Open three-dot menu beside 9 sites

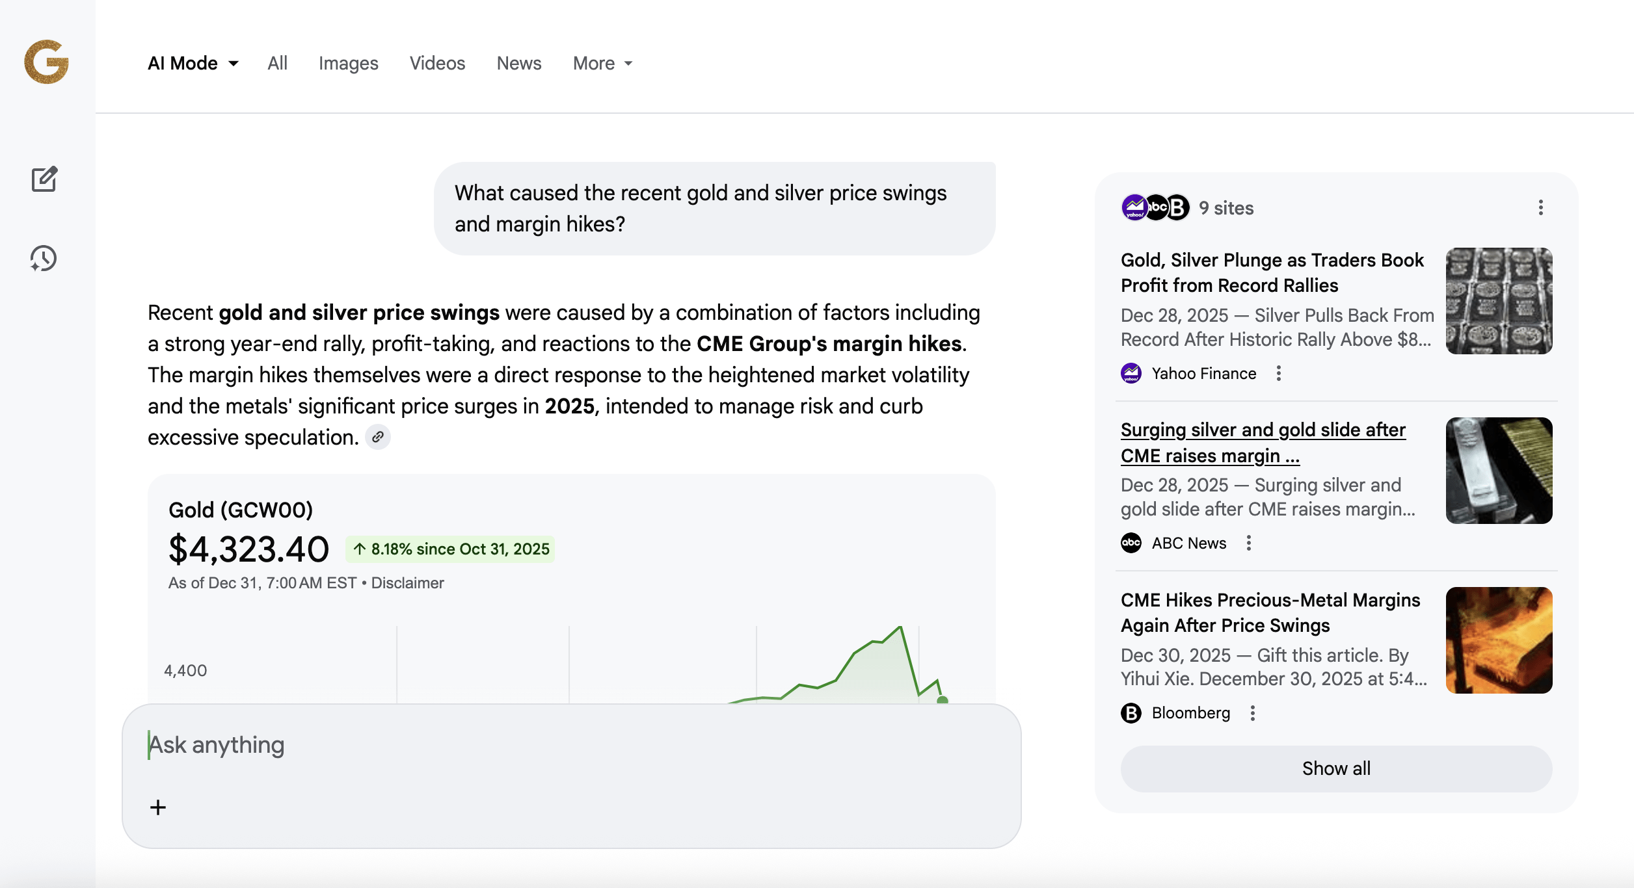point(1540,208)
